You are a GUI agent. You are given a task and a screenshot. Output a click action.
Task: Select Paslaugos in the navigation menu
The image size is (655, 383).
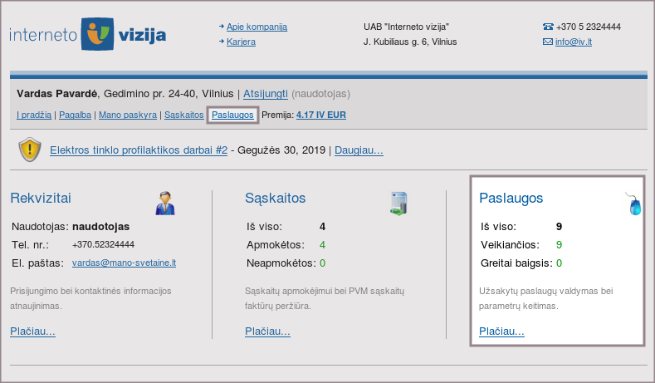(x=232, y=115)
